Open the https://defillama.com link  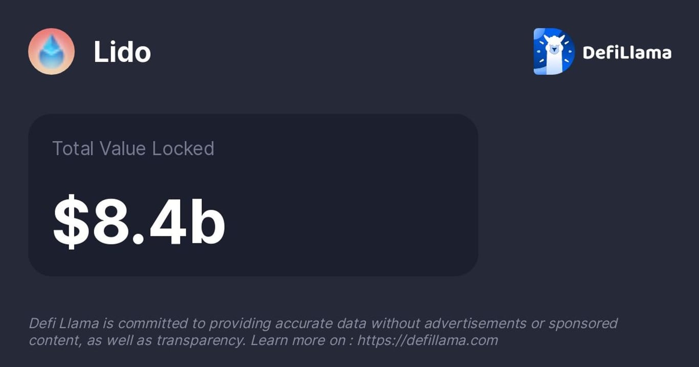coord(427,340)
